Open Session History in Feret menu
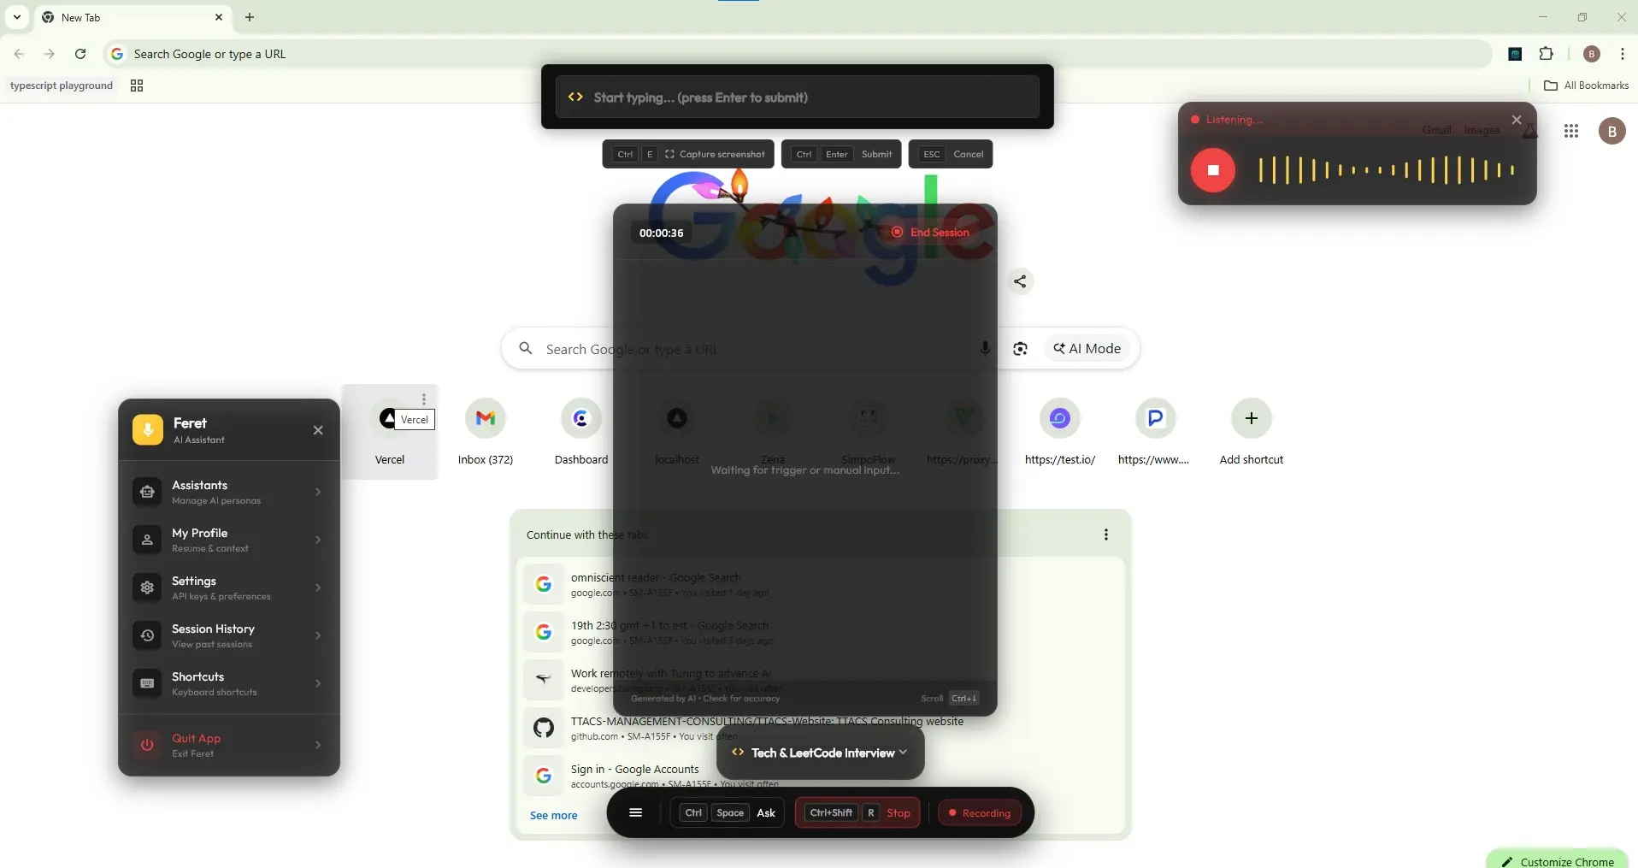The image size is (1638, 868). 229,635
